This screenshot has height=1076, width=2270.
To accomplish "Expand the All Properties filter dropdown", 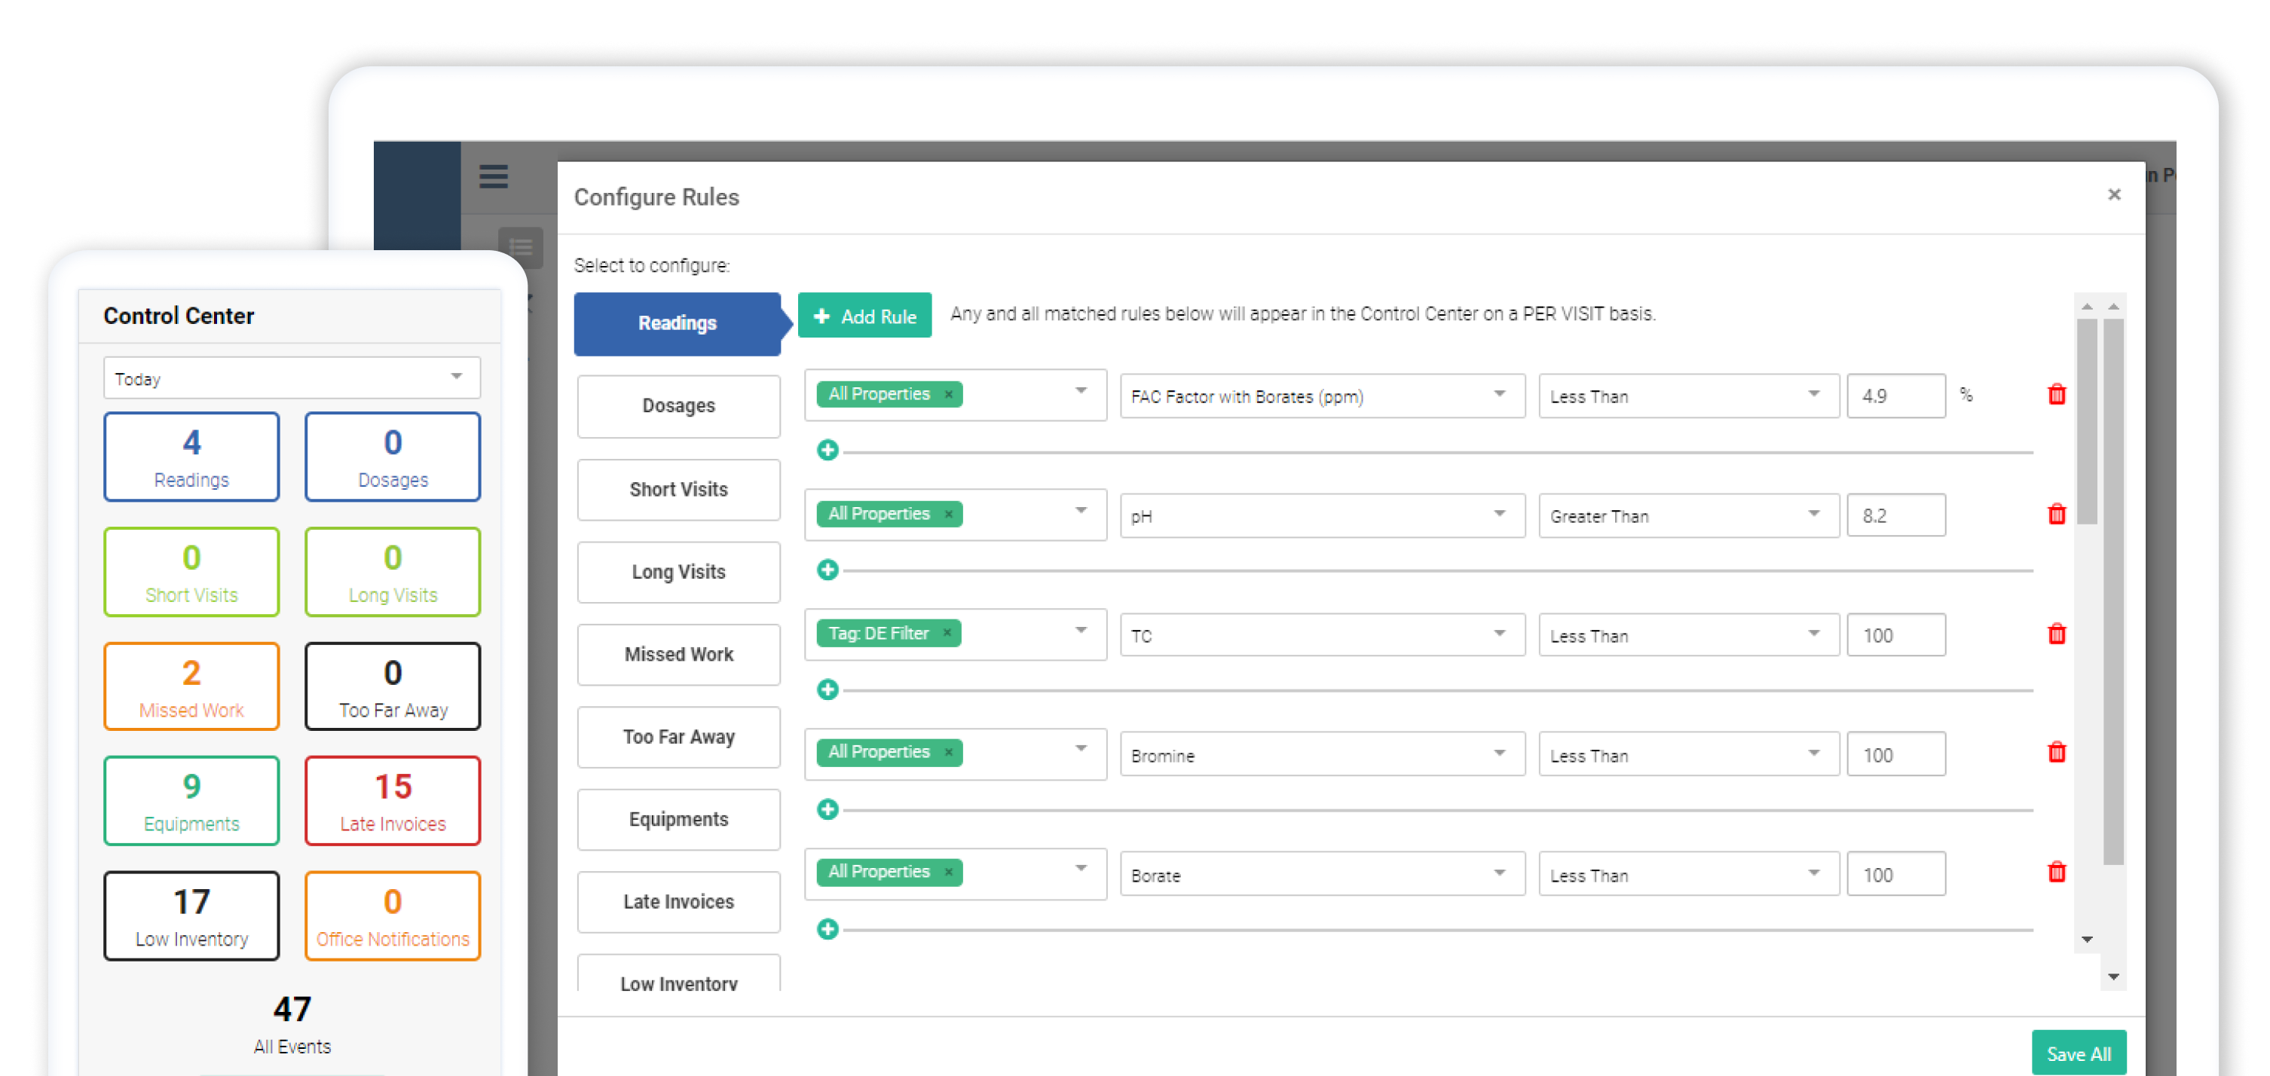I will 1081,393.
